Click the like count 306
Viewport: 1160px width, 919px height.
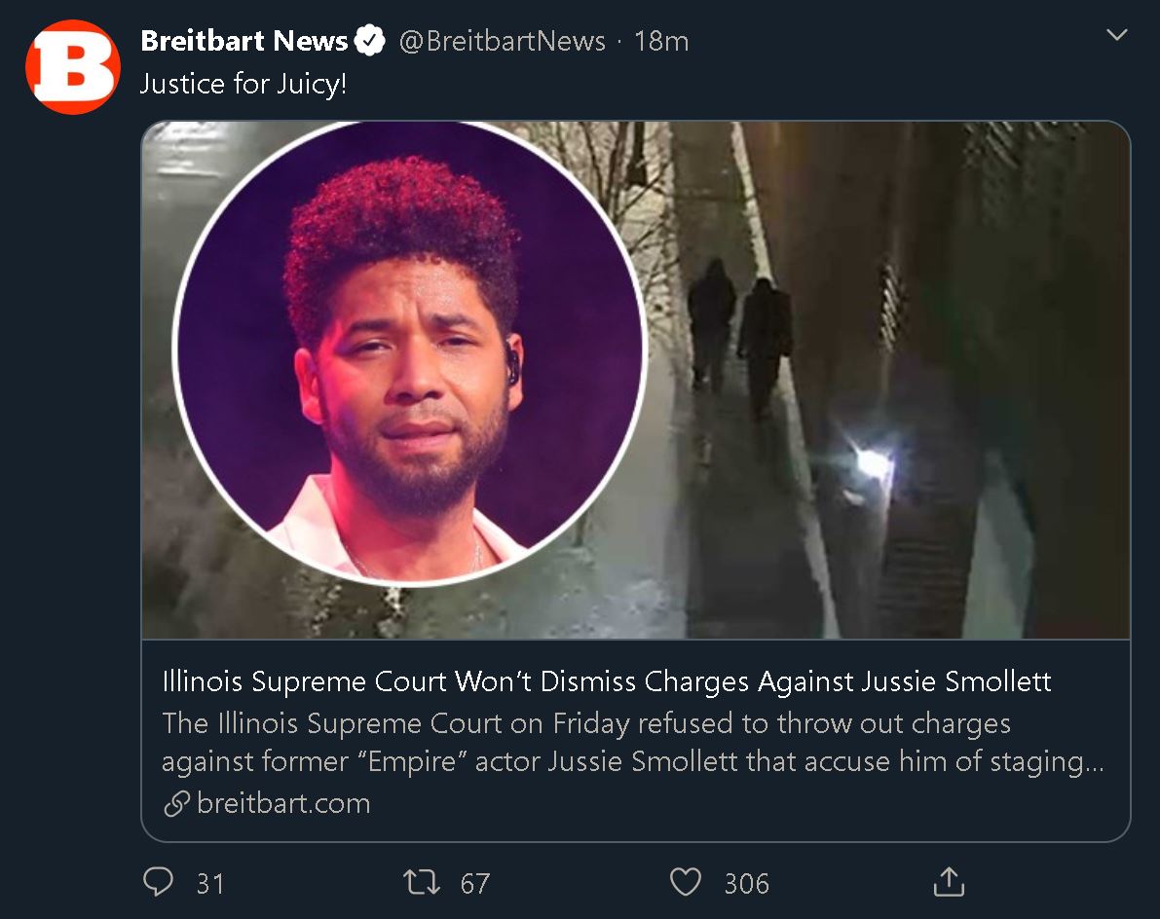(746, 884)
